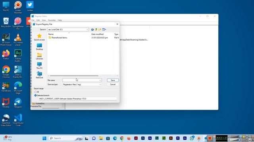Open the Edit menu in Registry Editor

[x=38, y=20]
